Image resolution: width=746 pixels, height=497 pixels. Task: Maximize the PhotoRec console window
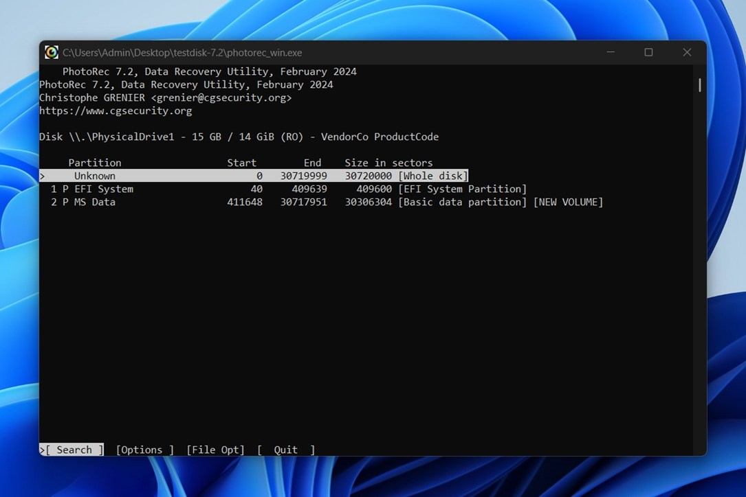648,52
